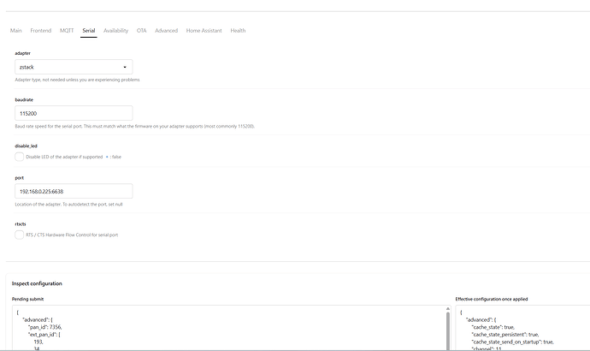Go to the Availability tab
The height and width of the screenshot is (351, 590).
tap(116, 31)
